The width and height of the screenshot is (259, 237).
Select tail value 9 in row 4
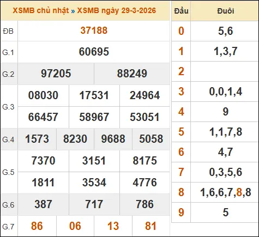click(x=225, y=112)
